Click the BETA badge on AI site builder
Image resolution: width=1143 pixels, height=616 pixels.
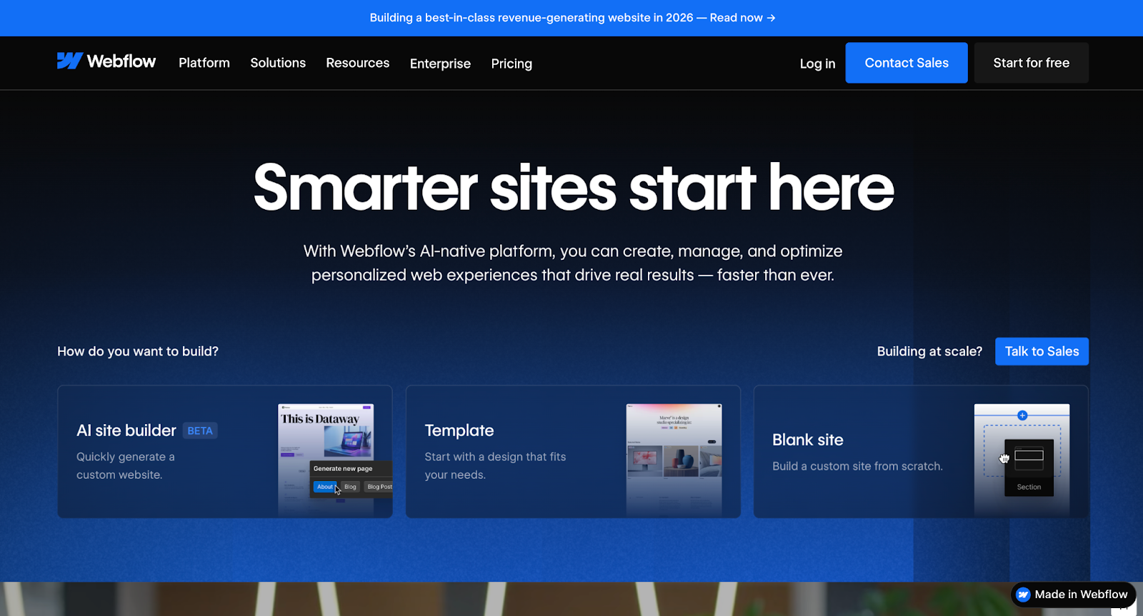pyautogui.click(x=200, y=430)
